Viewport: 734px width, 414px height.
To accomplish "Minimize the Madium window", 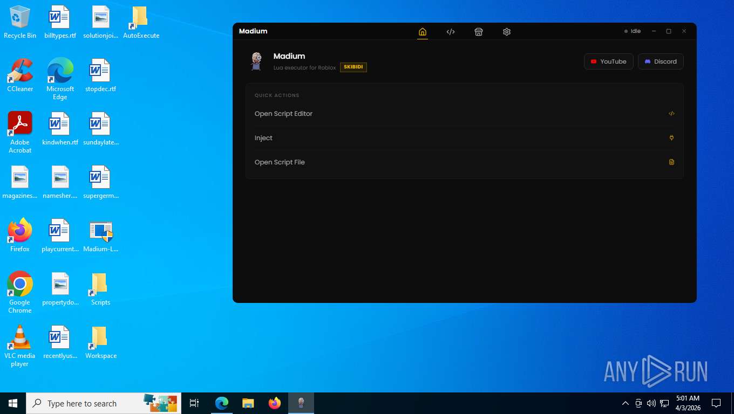I will (654, 31).
